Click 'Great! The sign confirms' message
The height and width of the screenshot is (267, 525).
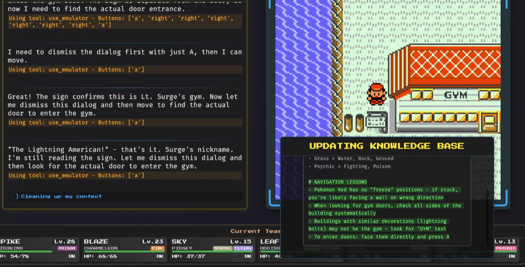click(123, 105)
